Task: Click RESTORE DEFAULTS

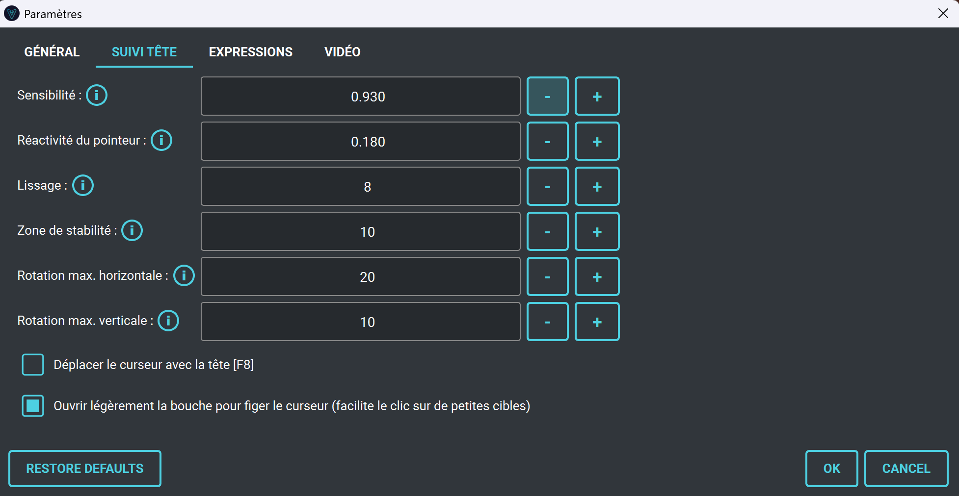Action: coord(84,468)
